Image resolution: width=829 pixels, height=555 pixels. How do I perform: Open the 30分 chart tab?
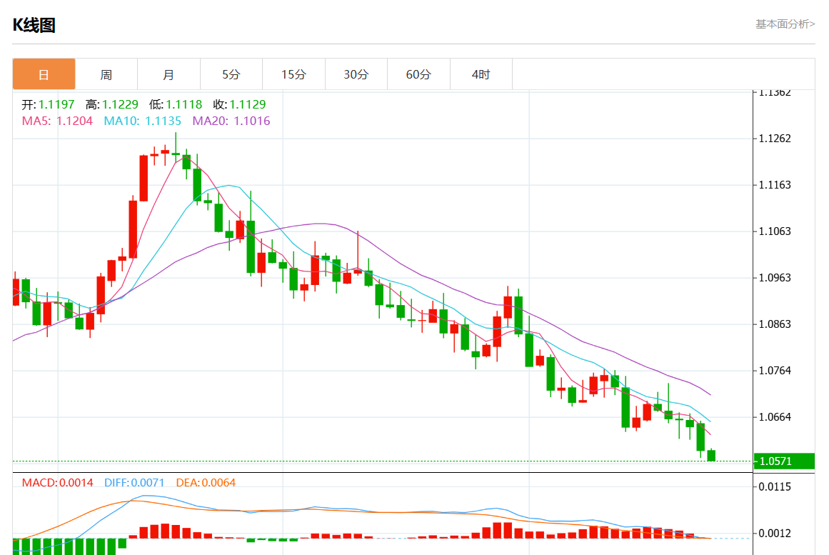pos(356,74)
